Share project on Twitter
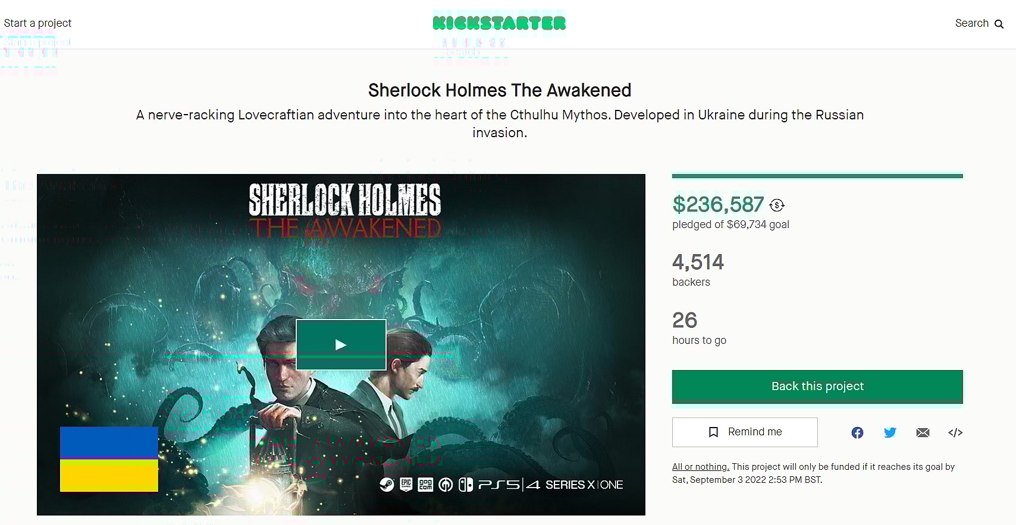The width and height of the screenshot is (1016, 525). tap(890, 432)
